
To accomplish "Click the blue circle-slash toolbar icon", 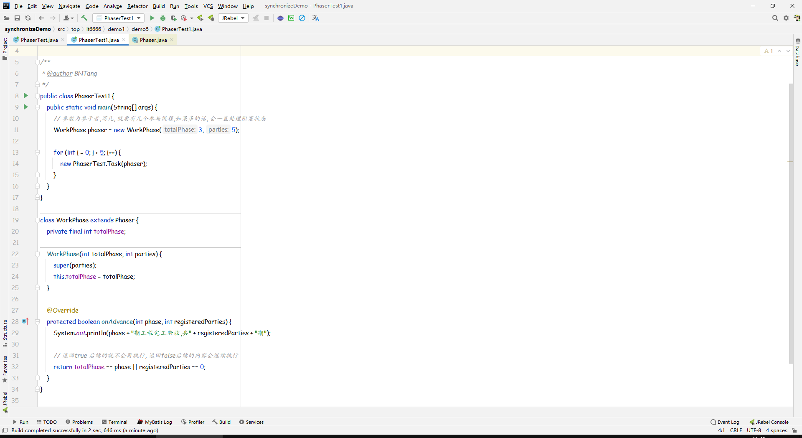I will [x=302, y=18].
